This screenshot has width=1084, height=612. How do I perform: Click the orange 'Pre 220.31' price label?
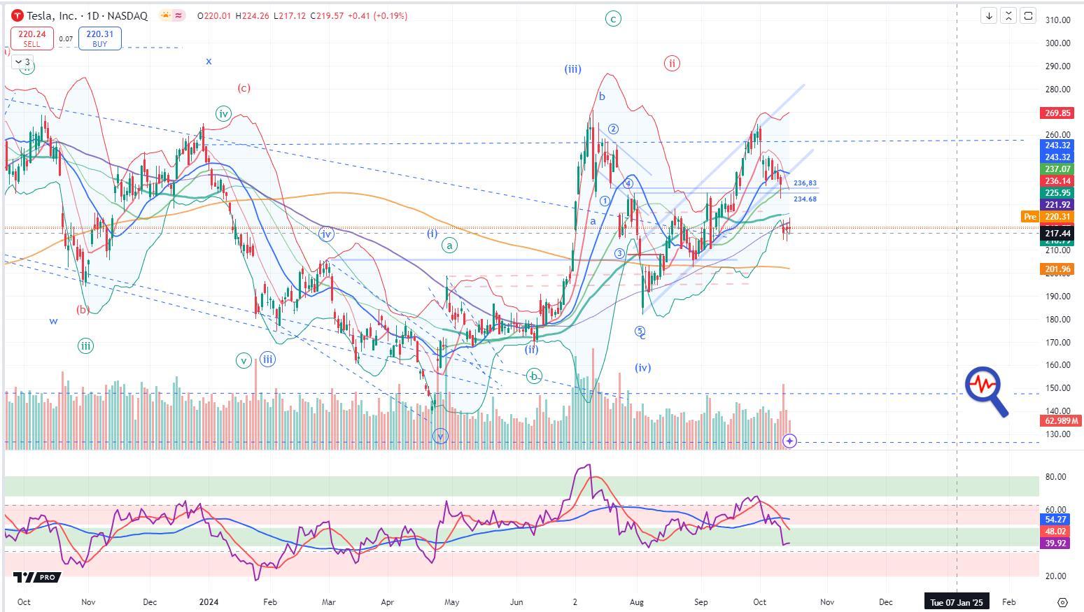pyautogui.click(x=1047, y=217)
